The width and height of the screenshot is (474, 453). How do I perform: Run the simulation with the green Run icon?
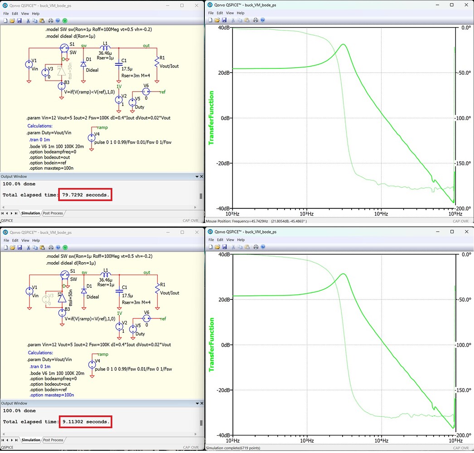[x=65, y=20]
